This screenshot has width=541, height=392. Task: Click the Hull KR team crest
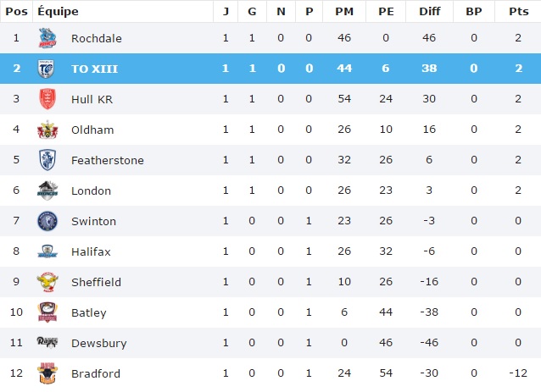pyautogui.click(x=47, y=100)
